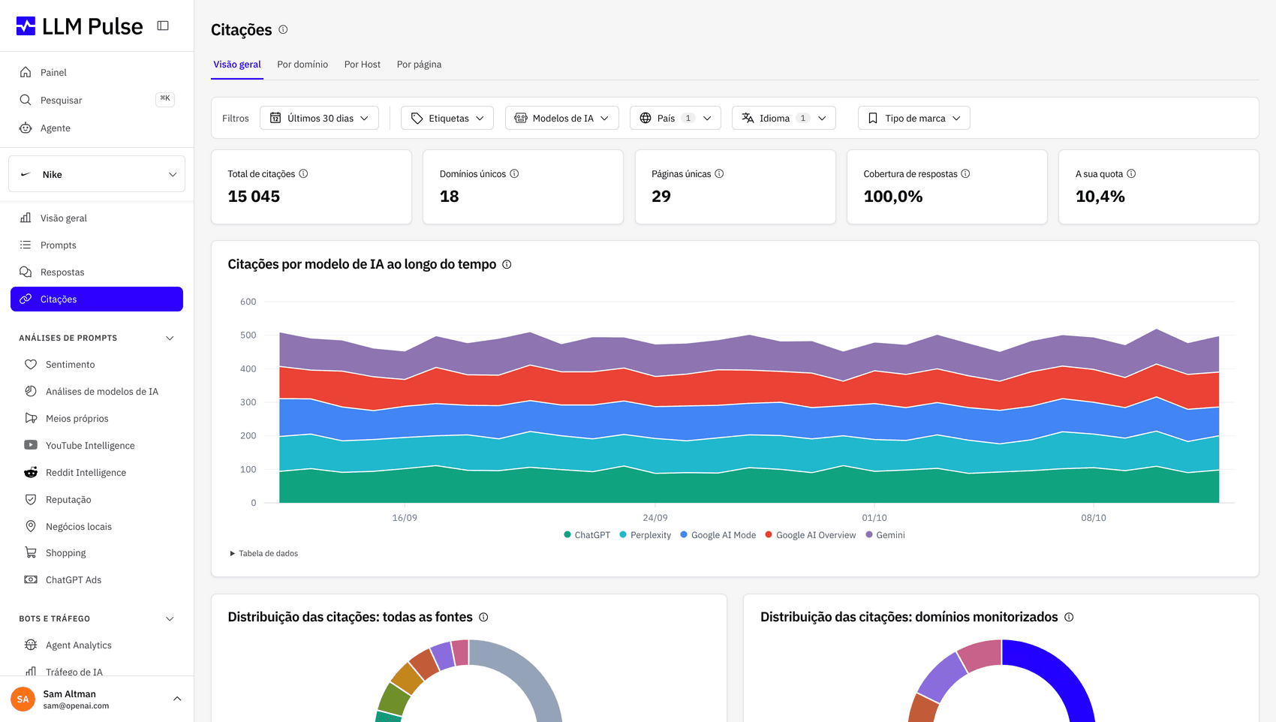The width and height of the screenshot is (1276, 722).
Task: Open Sam Altman account menu
Action: (x=97, y=699)
